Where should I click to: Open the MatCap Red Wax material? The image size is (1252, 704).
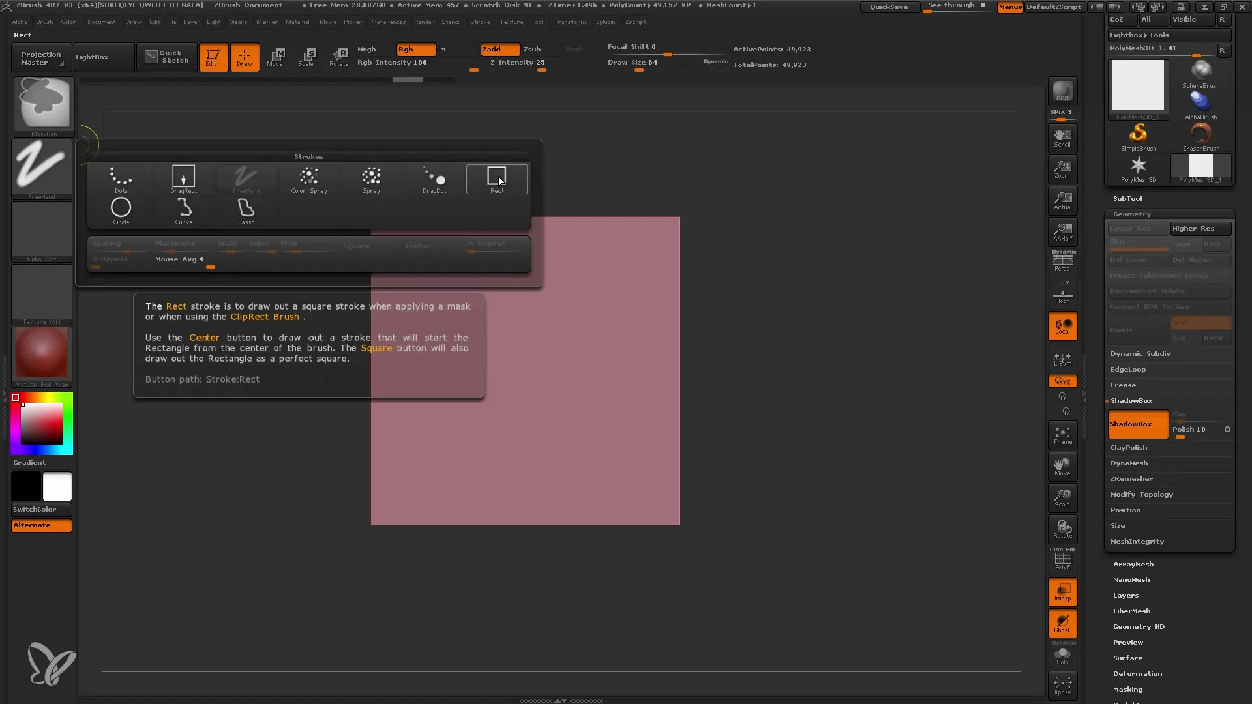pos(42,357)
